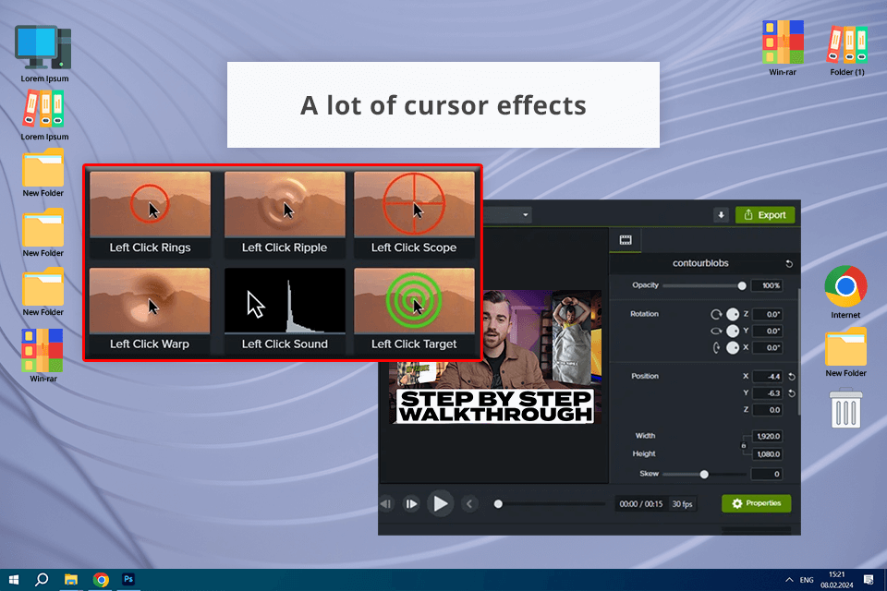
Task: Adjust the Skew slider handle
Action: [x=704, y=475]
